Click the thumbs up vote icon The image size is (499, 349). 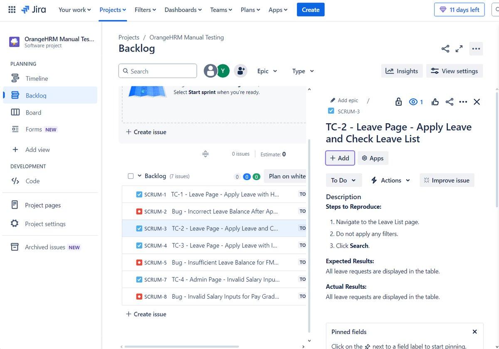coord(435,102)
